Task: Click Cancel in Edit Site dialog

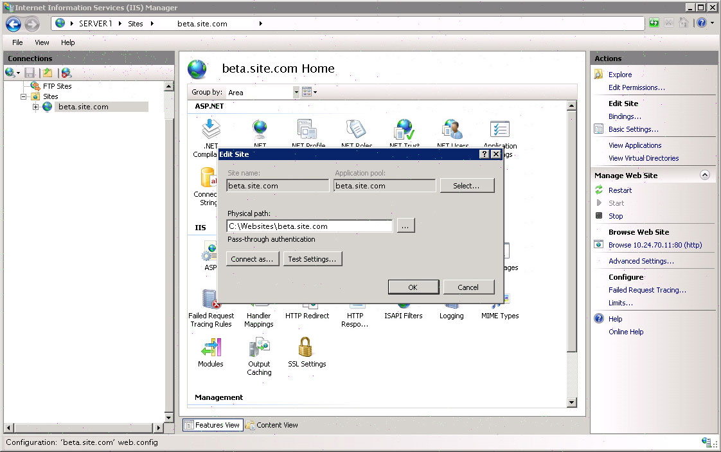Action: pyautogui.click(x=468, y=287)
